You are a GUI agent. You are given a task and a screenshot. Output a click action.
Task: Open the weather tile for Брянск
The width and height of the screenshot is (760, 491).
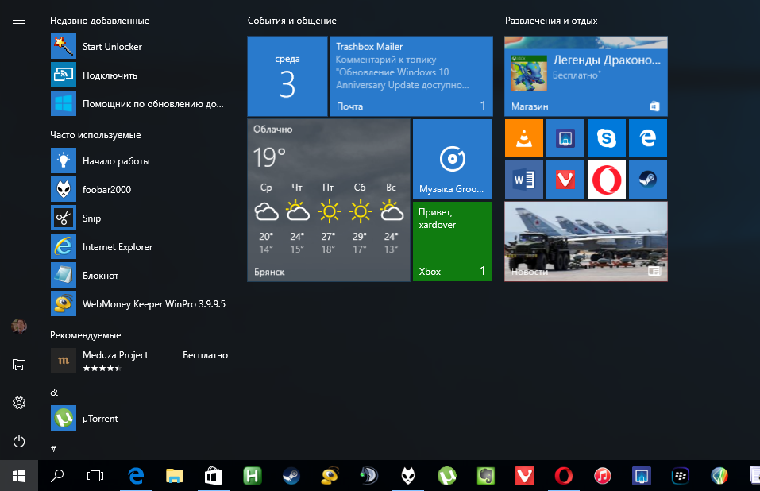(329, 200)
